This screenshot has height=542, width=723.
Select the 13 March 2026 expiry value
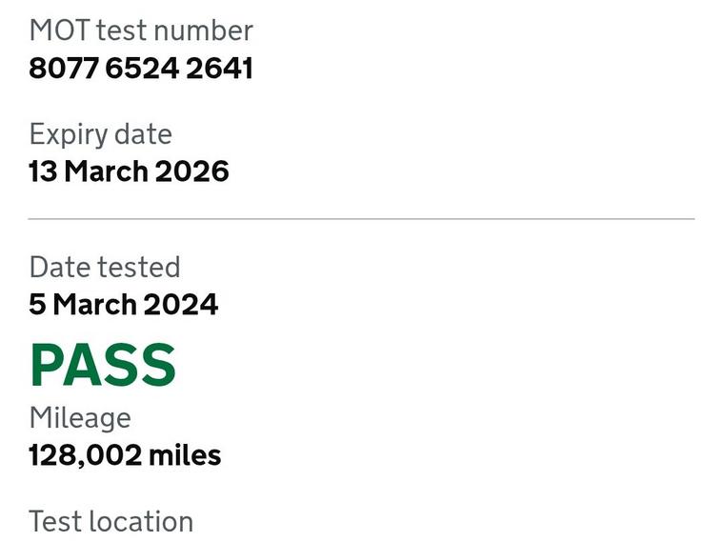(129, 171)
